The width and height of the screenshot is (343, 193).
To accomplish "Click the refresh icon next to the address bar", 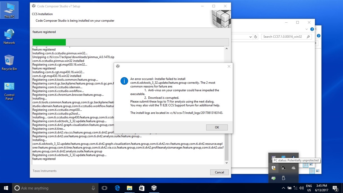I will [x=255, y=37].
